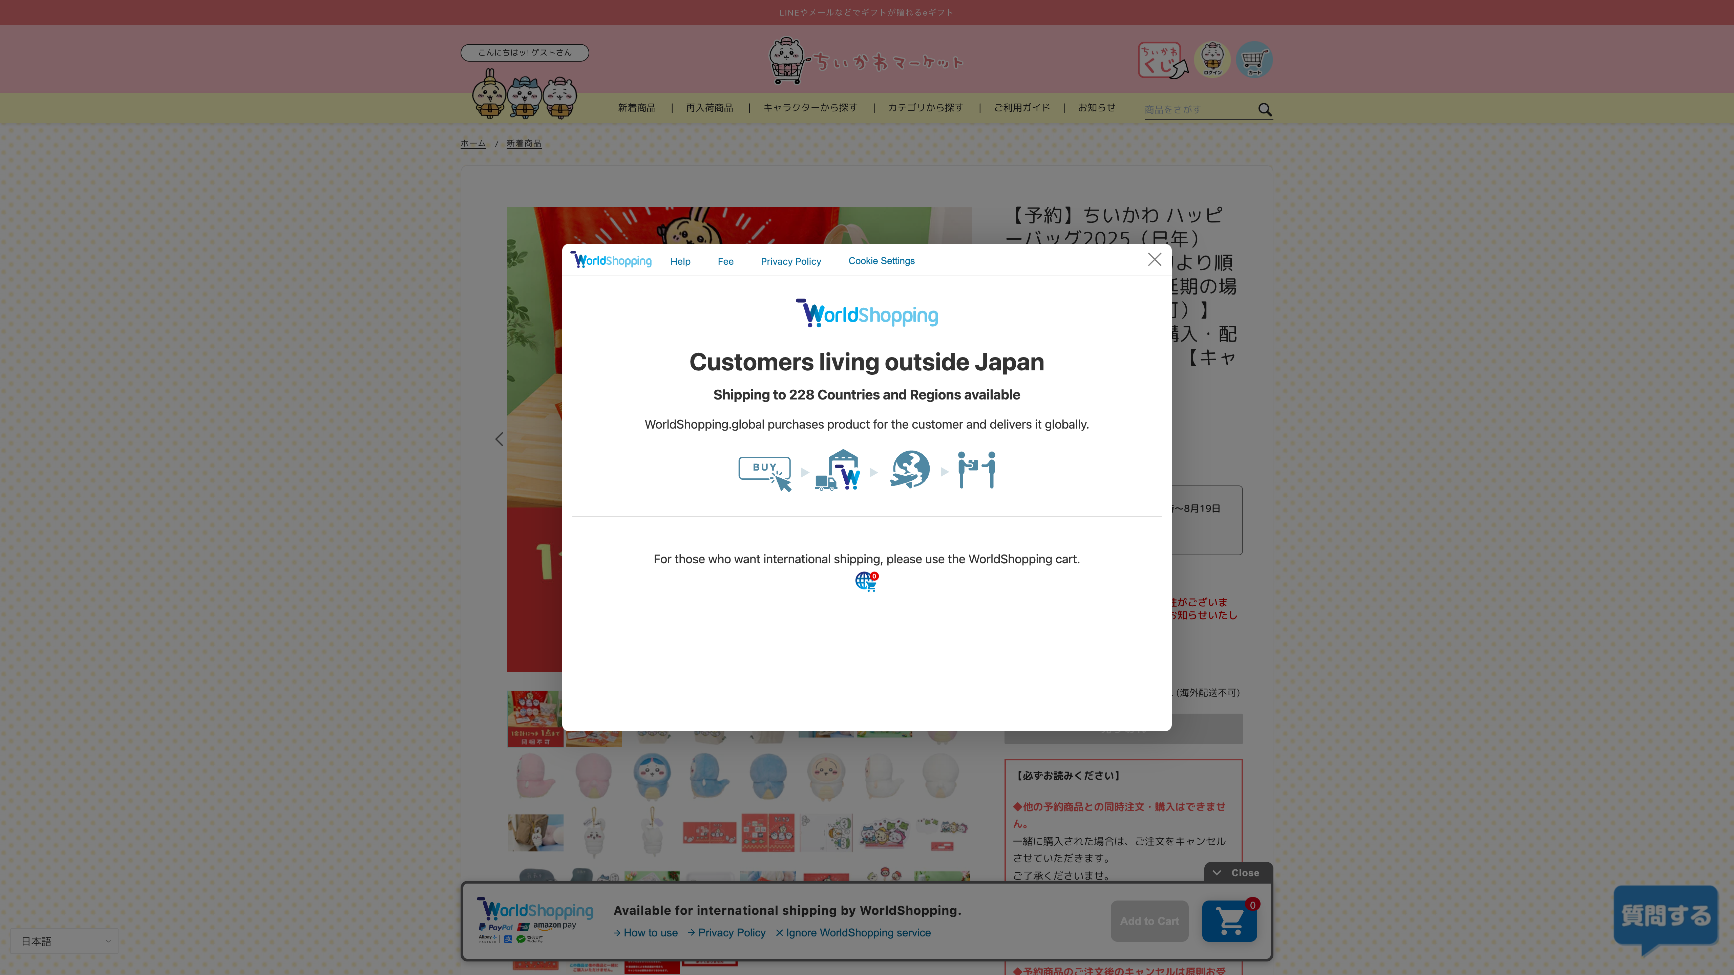Click the globe cart icon in the popup

[866, 581]
